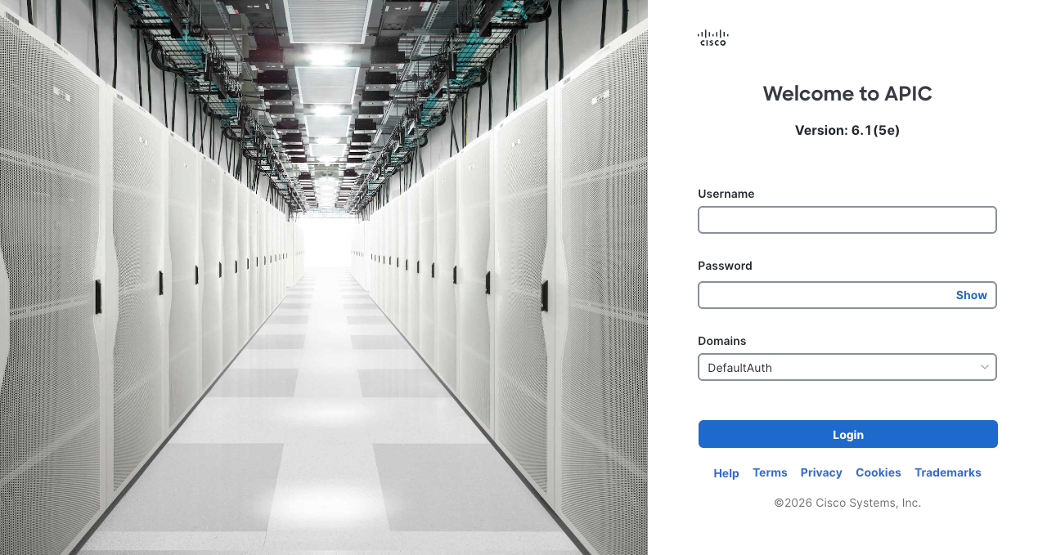Click the Password field label
Image resolution: width=1047 pixels, height=555 pixels.
[x=725, y=266]
